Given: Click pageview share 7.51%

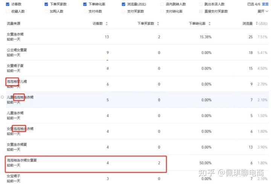Looking at the screenshot, I should (262, 37).
